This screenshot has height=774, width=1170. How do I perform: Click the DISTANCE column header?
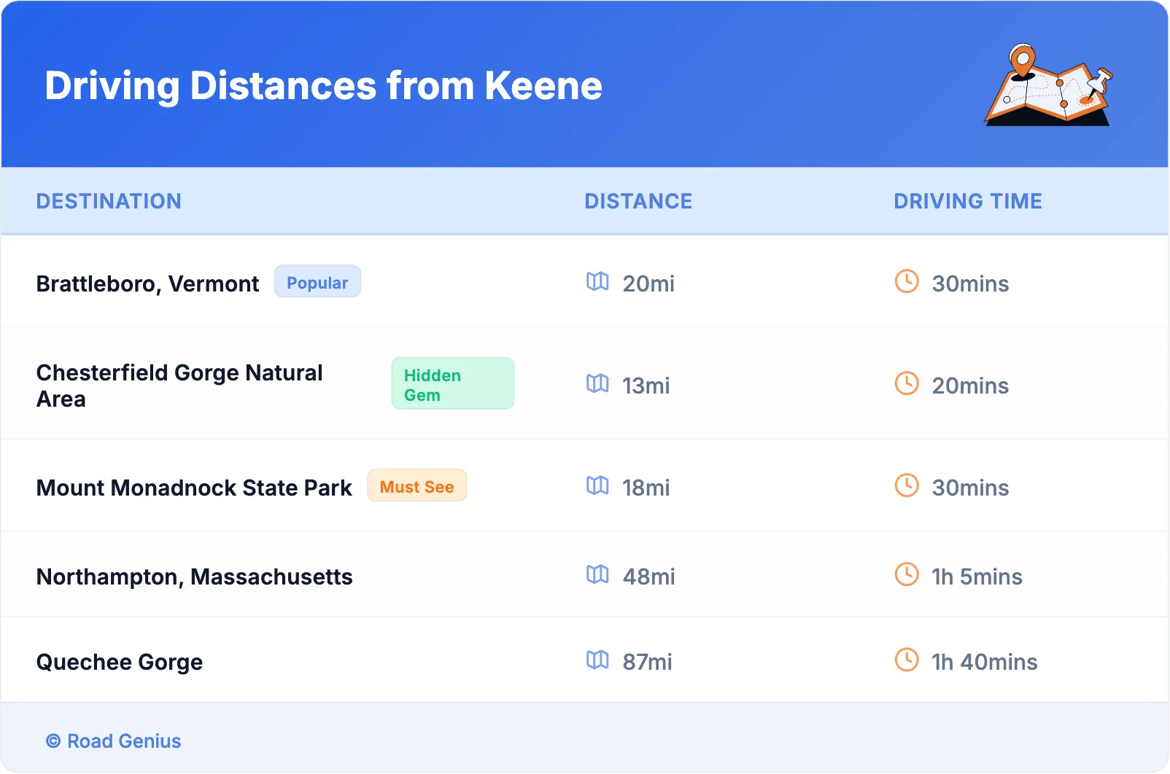click(x=638, y=201)
